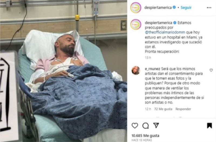
Task: Share the post via paper plane icon
Action: (x=156, y=125)
